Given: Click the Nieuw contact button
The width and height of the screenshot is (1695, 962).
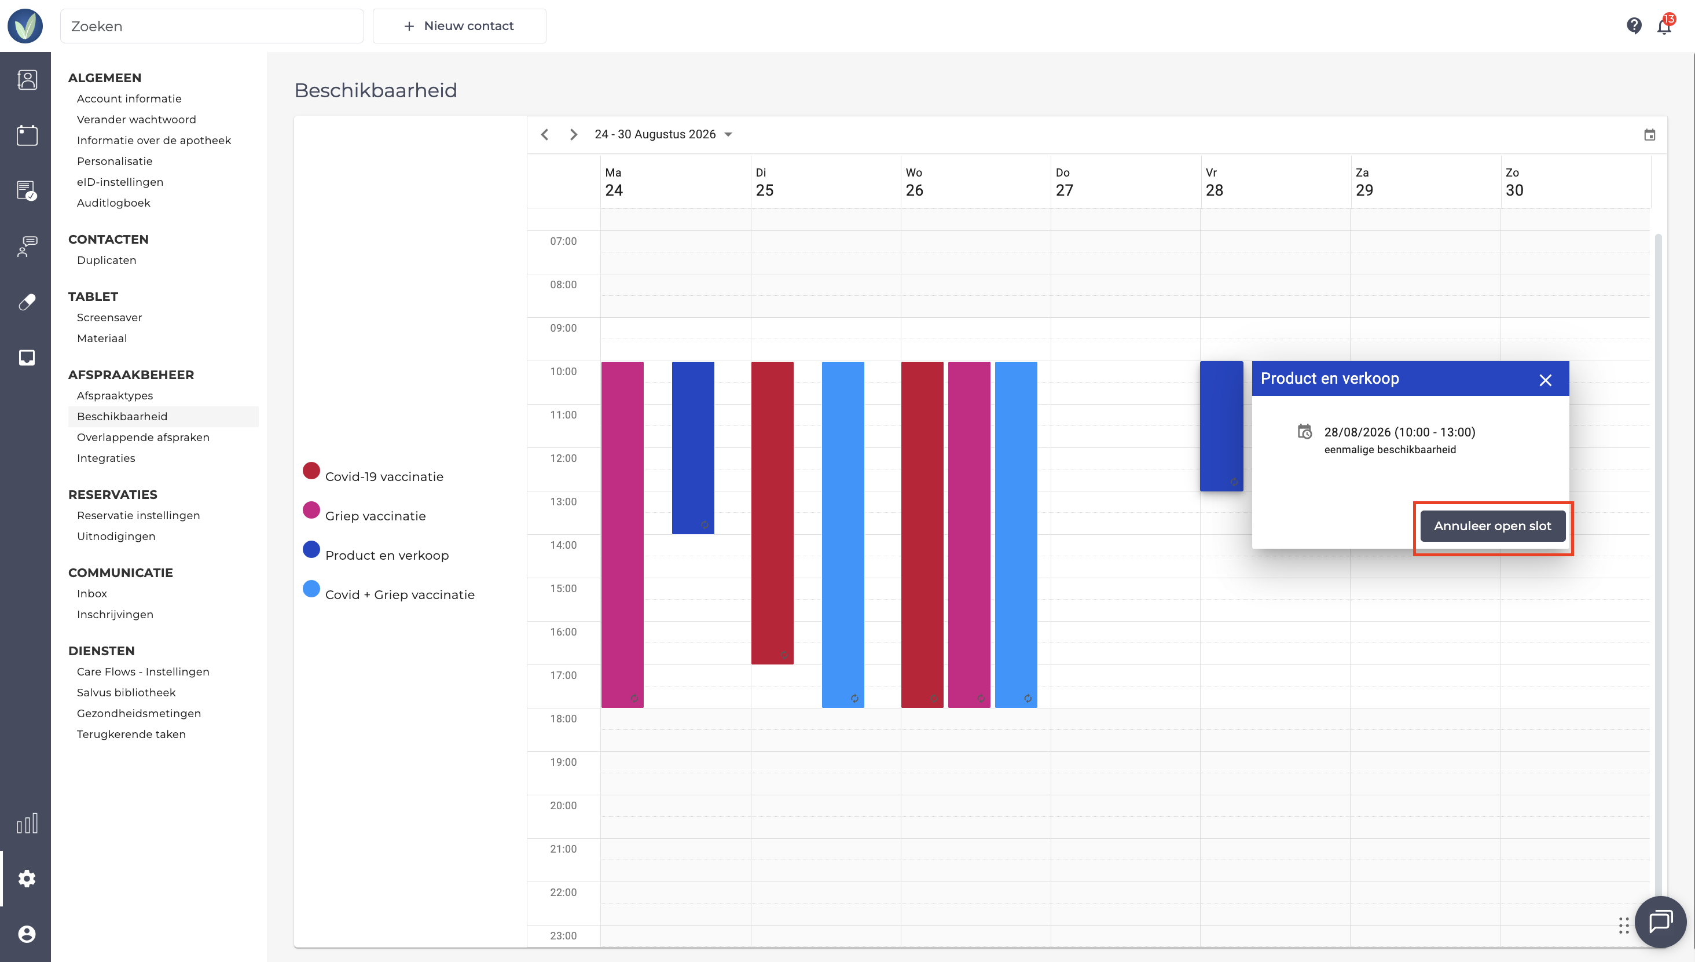Looking at the screenshot, I should pyautogui.click(x=459, y=26).
